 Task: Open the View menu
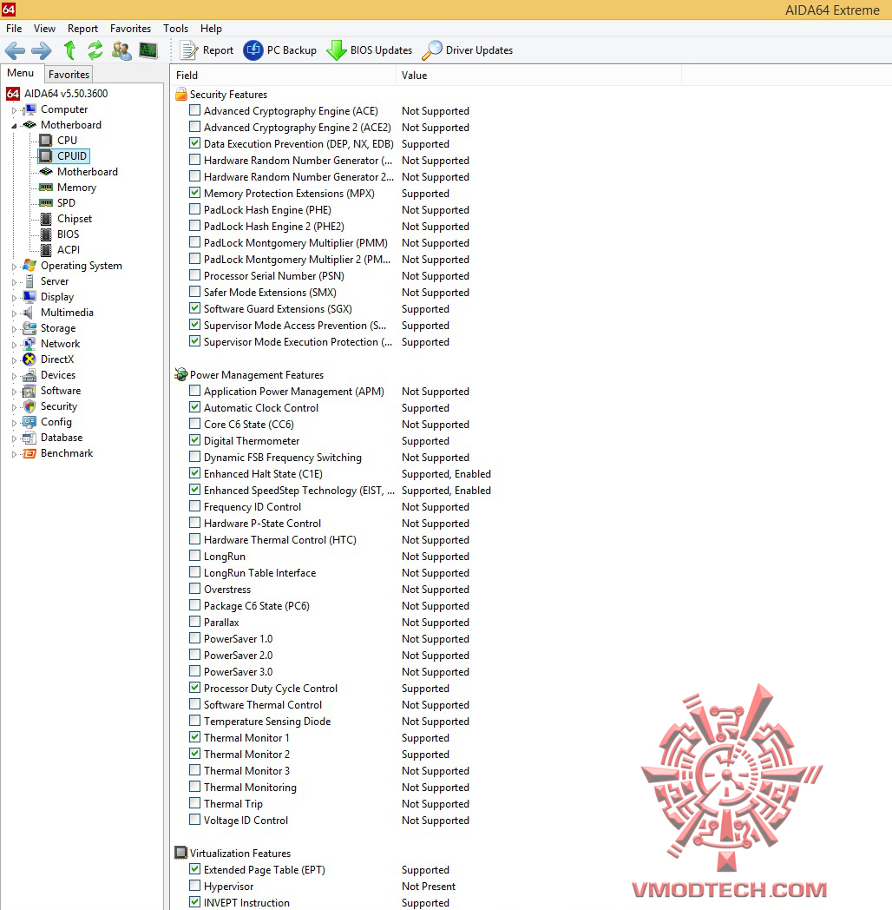point(44,29)
